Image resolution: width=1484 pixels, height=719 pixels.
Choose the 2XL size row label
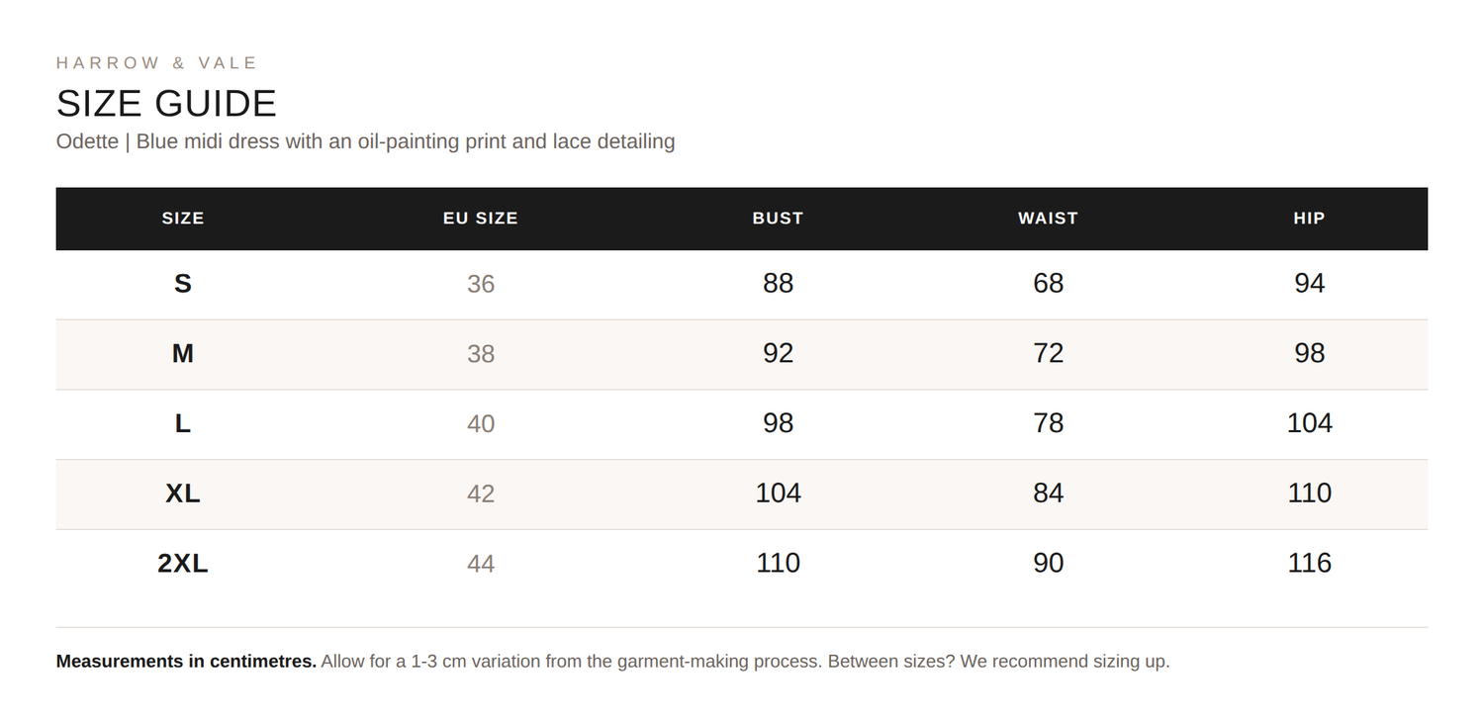click(183, 564)
